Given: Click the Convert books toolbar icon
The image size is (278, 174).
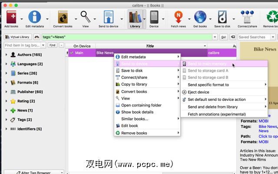Looking at the screenshot, I should [x=63, y=17].
